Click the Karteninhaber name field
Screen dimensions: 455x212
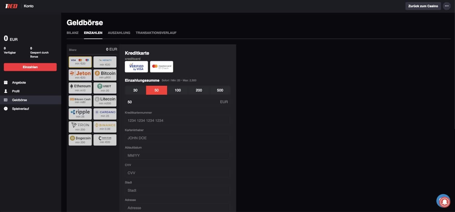[x=177, y=138]
